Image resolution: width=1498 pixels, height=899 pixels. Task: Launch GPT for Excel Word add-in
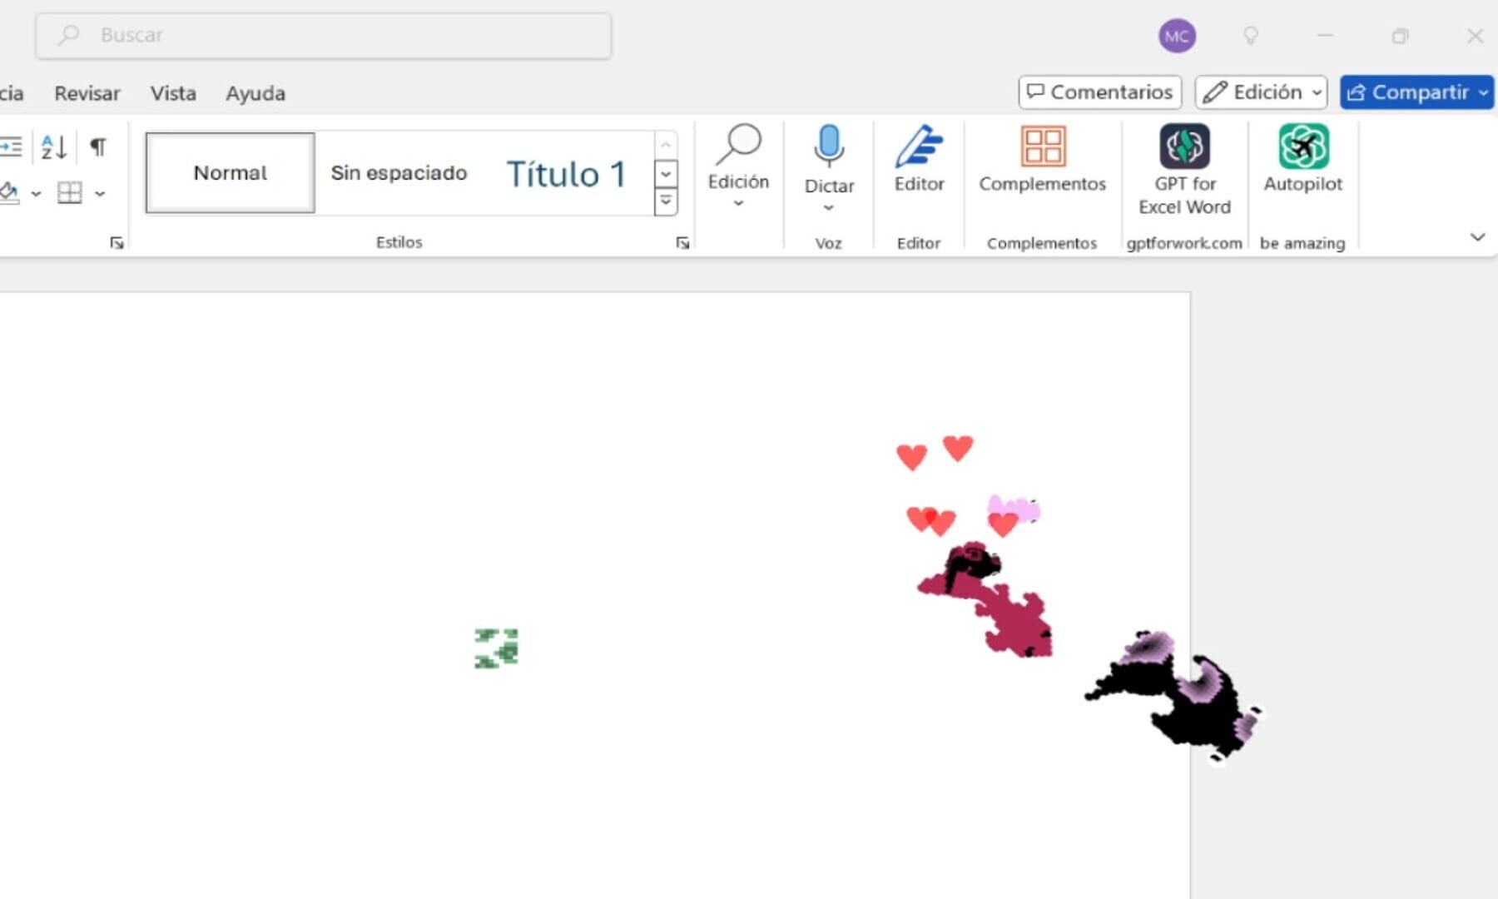tap(1184, 166)
